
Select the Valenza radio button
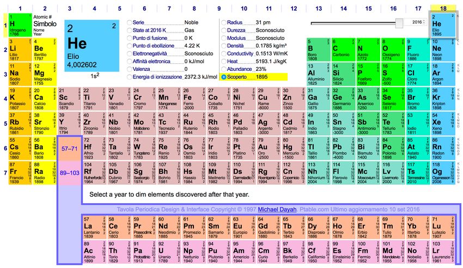click(129, 69)
